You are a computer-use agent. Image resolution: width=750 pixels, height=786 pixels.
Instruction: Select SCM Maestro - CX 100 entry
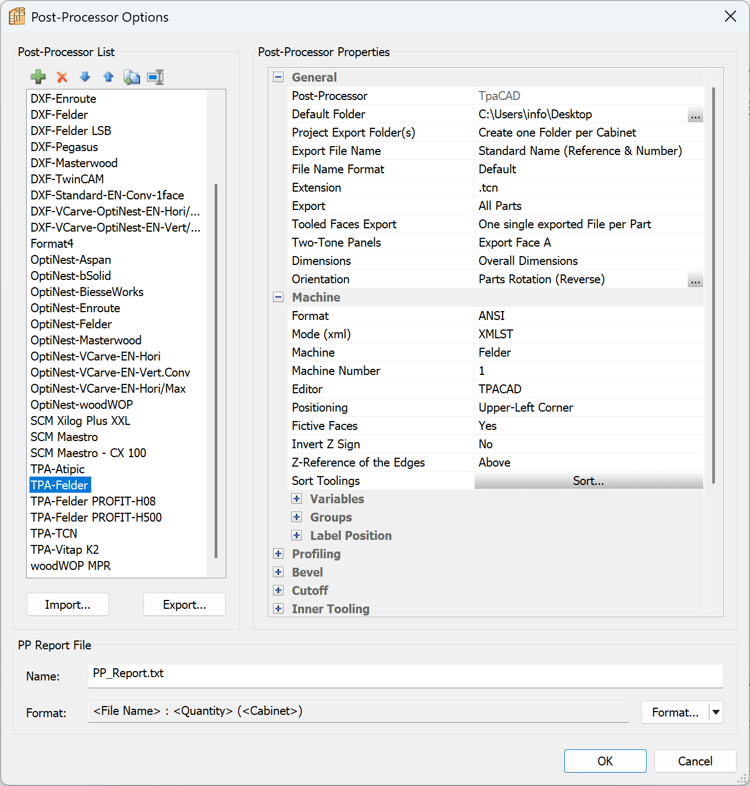pyautogui.click(x=88, y=453)
